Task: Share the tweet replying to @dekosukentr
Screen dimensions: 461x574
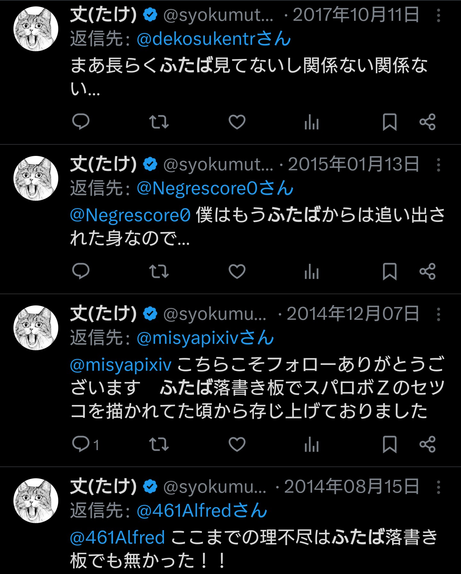Action: tap(427, 122)
